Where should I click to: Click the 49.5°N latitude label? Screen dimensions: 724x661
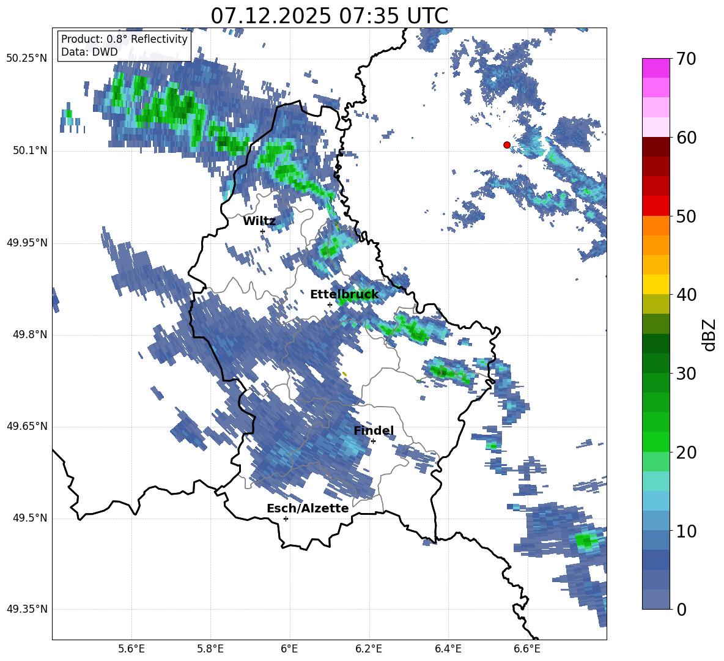coord(29,518)
